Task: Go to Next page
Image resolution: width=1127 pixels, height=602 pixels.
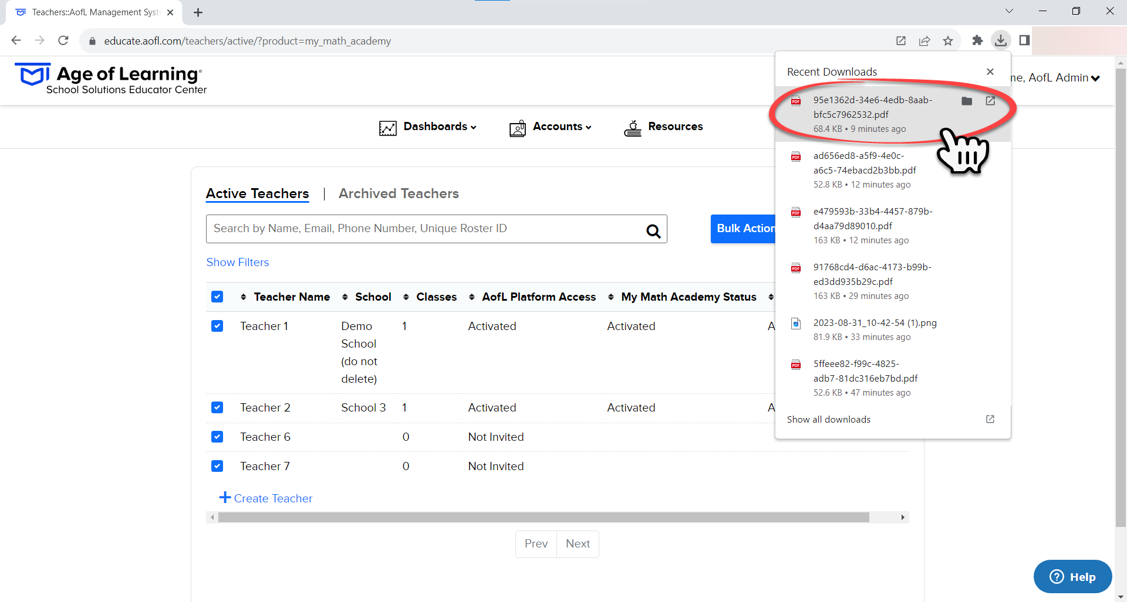Action: pos(578,544)
